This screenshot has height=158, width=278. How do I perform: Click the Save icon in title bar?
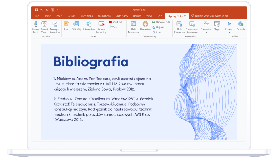(x=37, y=10)
